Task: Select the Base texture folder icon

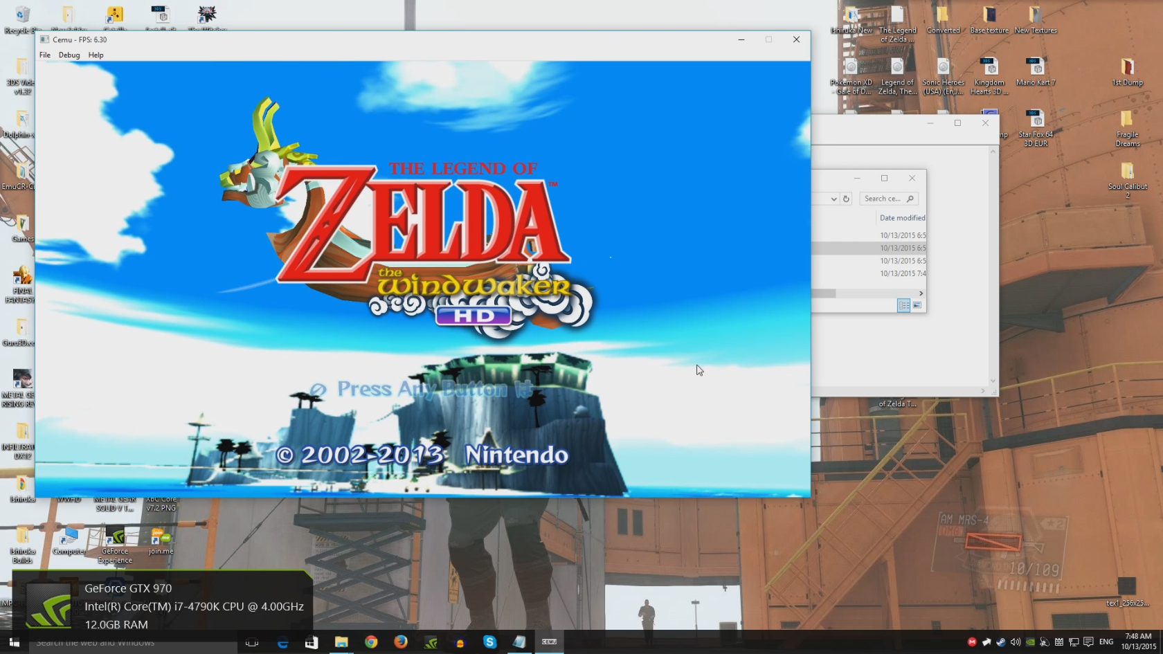Action: [x=989, y=20]
